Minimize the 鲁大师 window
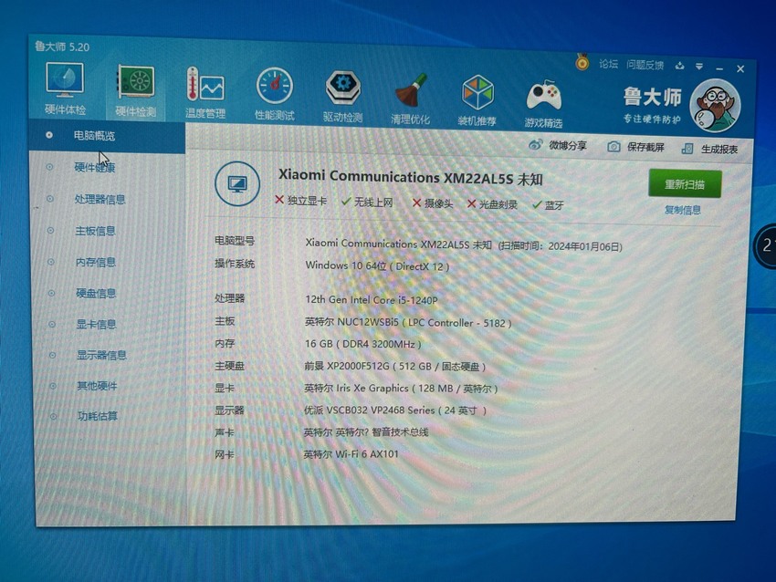Image resolution: width=776 pixels, height=582 pixels. pyautogui.click(x=719, y=68)
